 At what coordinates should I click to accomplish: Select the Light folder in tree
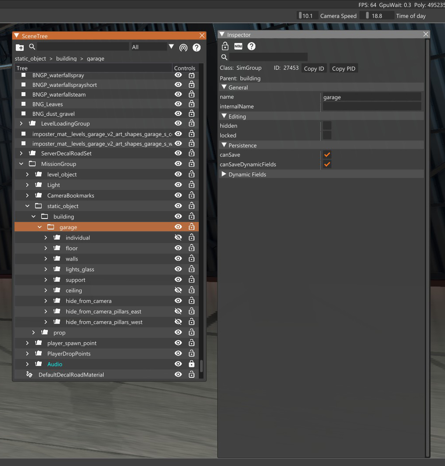click(x=54, y=185)
